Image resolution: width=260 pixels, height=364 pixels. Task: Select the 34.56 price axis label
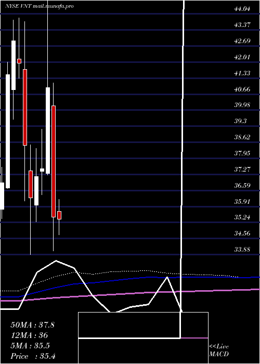coord(242,233)
